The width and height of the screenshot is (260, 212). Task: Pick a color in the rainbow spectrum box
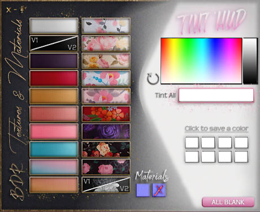point(201,61)
